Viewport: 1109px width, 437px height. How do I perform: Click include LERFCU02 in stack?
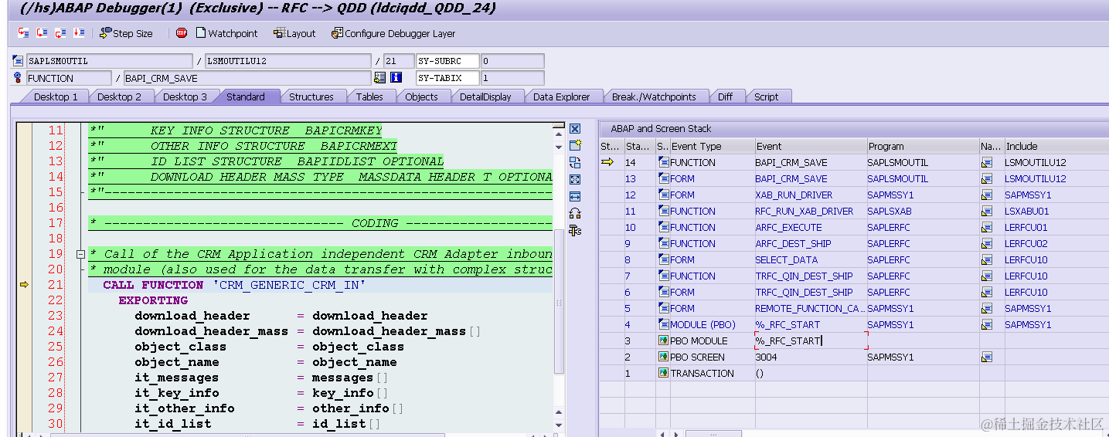[x=1026, y=243]
